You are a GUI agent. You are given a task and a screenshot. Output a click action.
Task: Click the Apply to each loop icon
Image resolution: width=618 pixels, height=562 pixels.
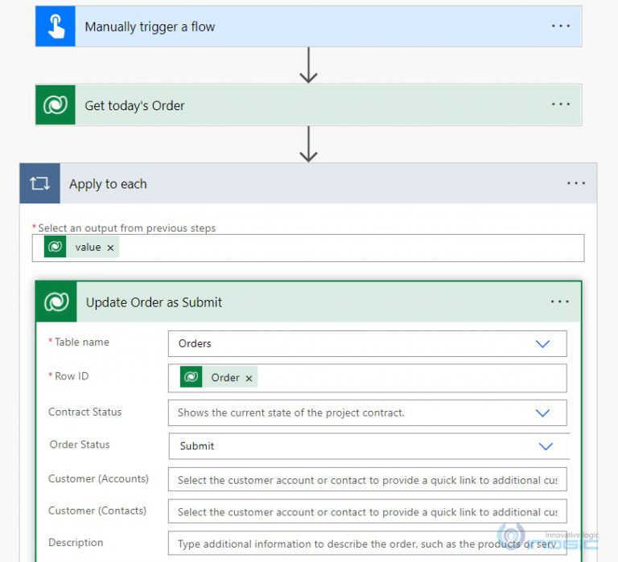click(39, 184)
